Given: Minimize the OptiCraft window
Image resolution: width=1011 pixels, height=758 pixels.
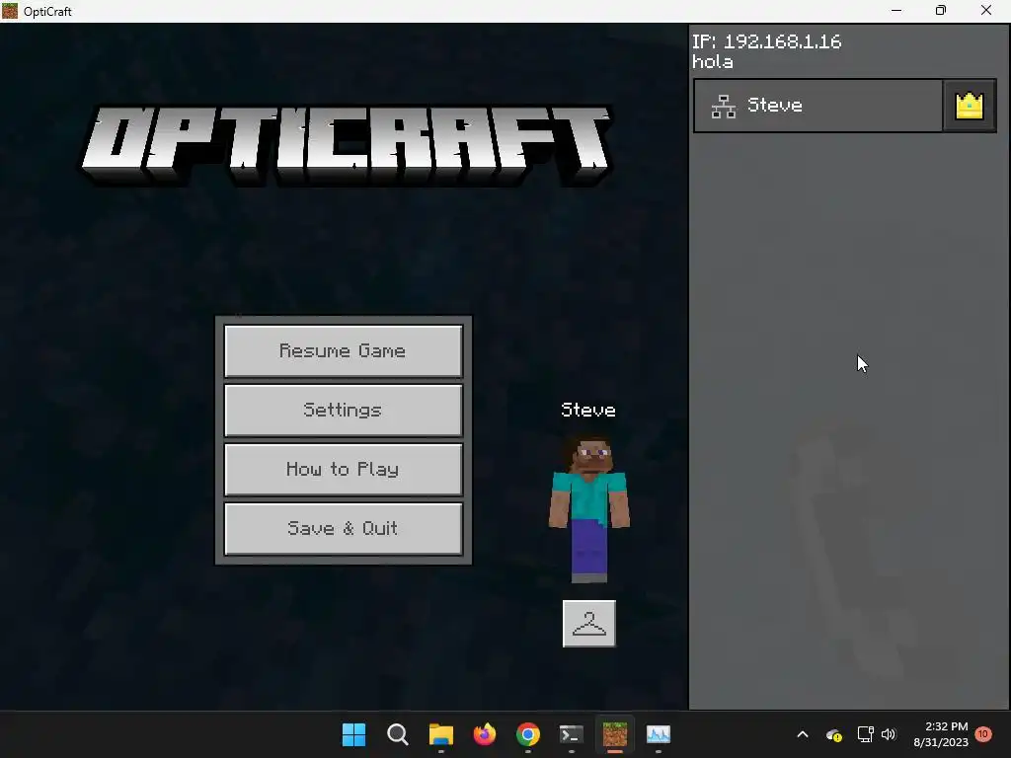Looking at the screenshot, I should pyautogui.click(x=896, y=11).
